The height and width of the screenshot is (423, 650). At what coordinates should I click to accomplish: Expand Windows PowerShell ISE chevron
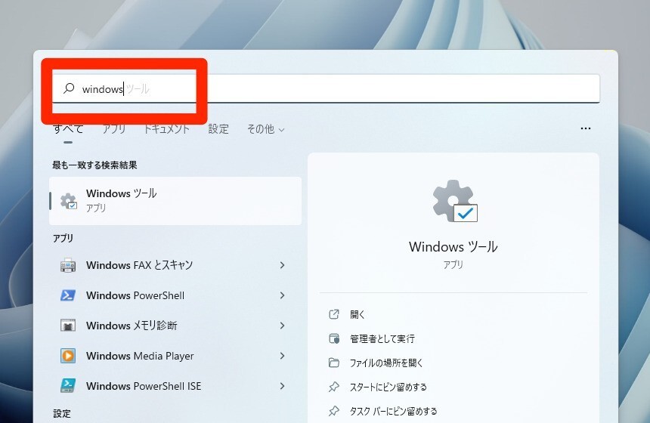283,386
